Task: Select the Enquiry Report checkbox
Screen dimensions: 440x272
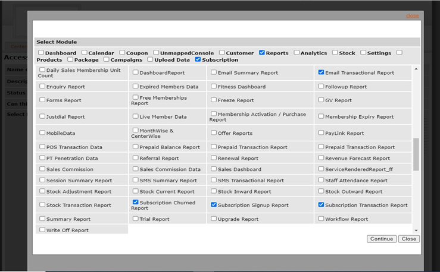Action: tap(42, 86)
